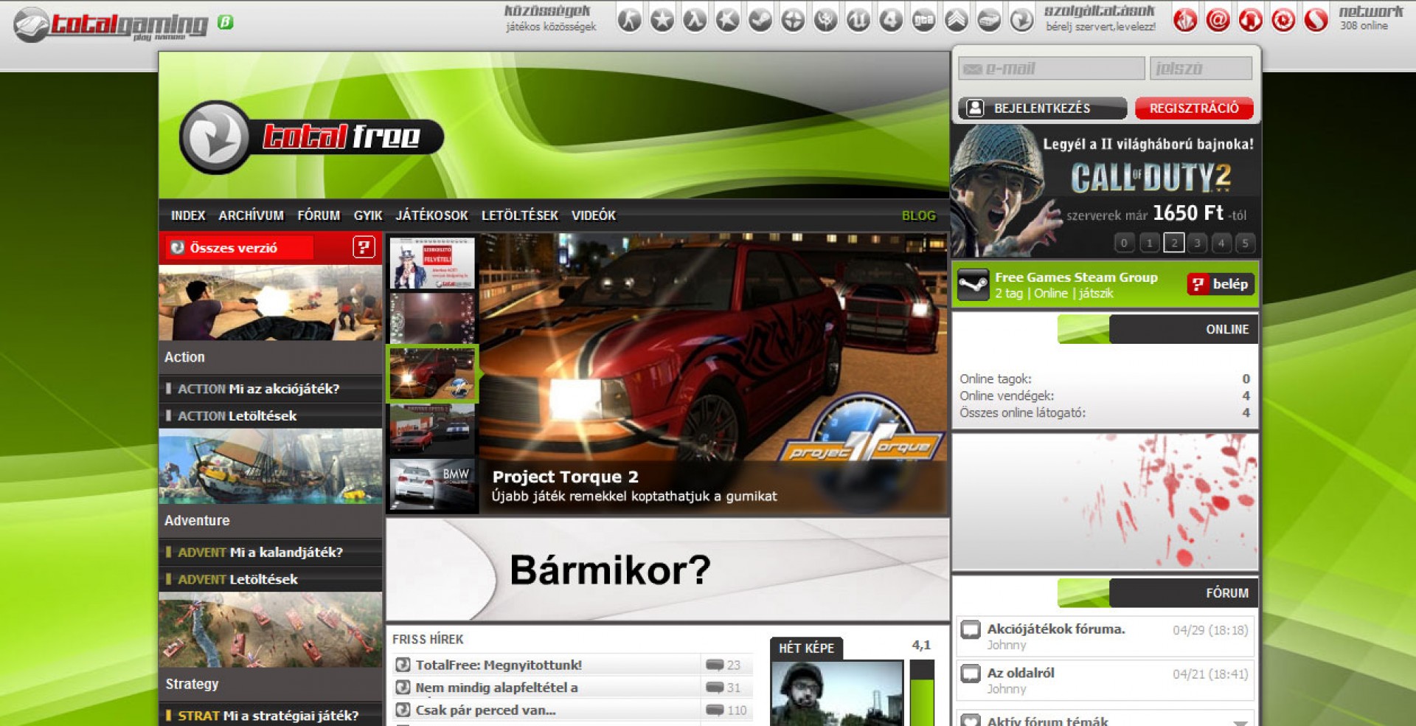Select banner slide 0
1416x726 pixels.
[1124, 243]
